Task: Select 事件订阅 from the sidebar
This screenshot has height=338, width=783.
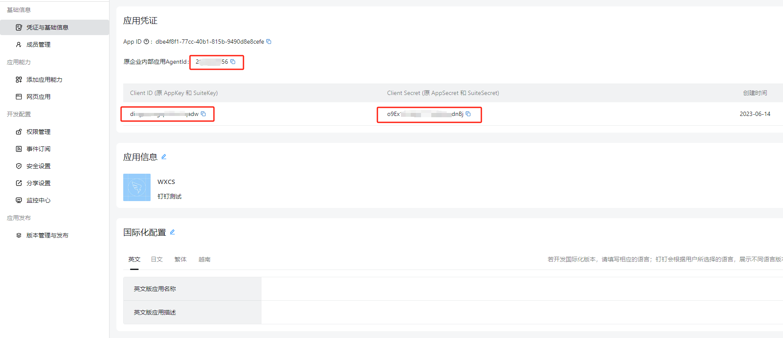Action: click(39, 149)
